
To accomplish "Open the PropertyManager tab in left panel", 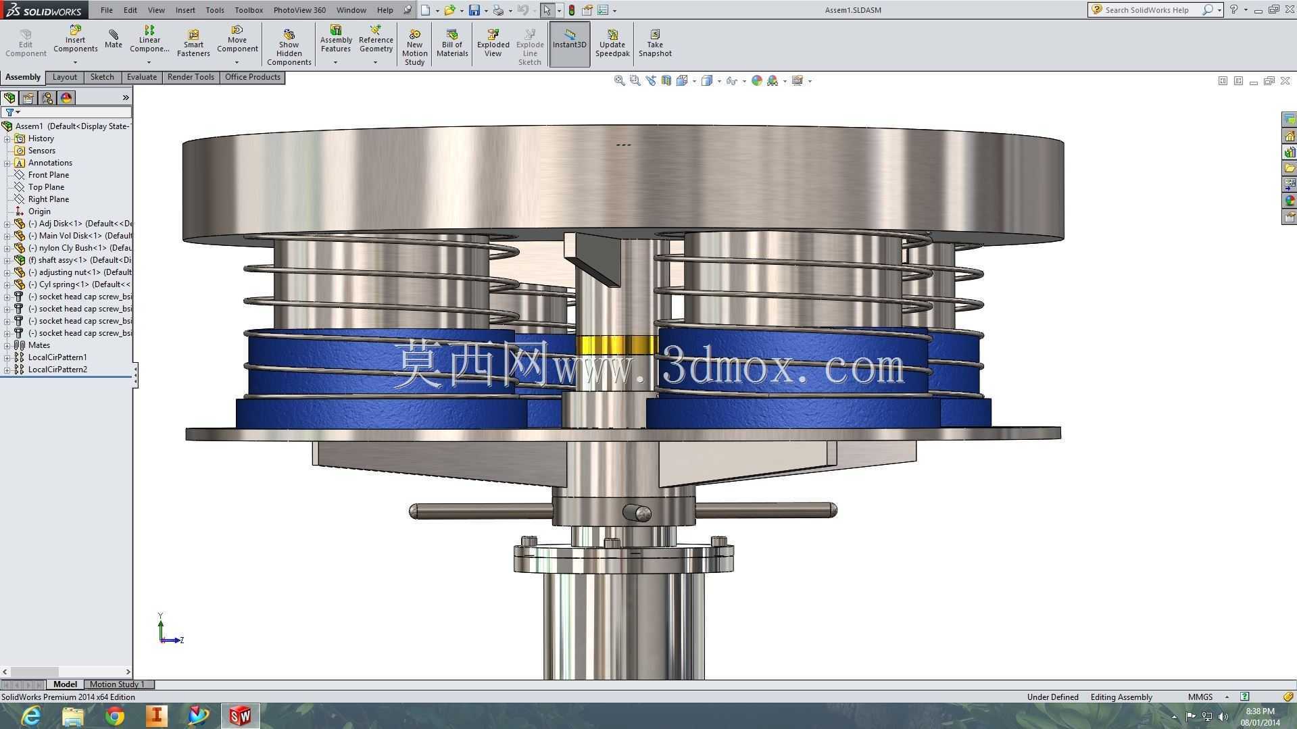I will 28,98.
